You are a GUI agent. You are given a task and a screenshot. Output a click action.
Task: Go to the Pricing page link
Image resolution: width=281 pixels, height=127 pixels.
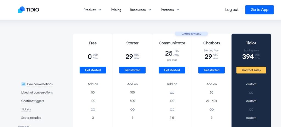pyautogui.click(x=116, y=10)
